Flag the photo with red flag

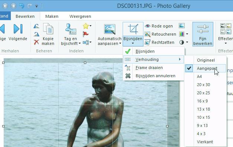click(x=85, y=34)
